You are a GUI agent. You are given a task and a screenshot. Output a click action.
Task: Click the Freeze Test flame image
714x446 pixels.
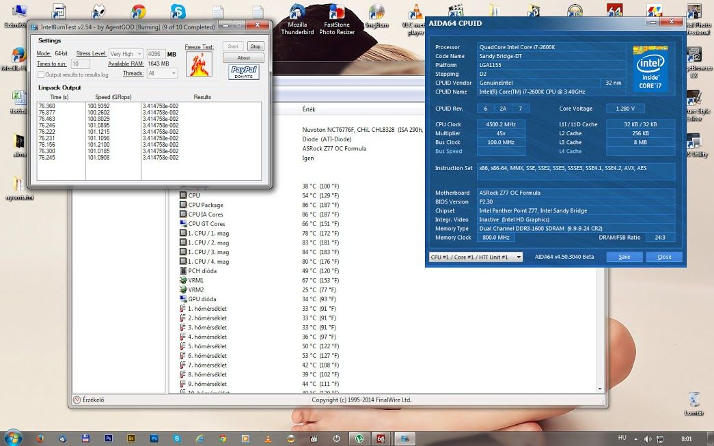(199, 64)
